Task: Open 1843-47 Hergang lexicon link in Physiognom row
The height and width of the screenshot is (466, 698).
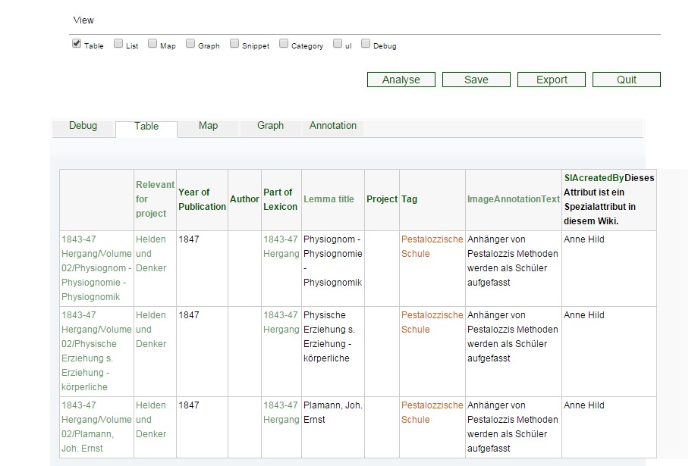Action: (281, 246)
